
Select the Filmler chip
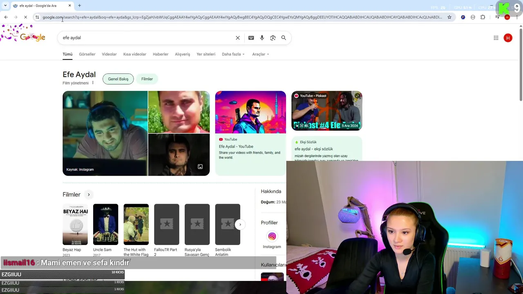[147, 79]
